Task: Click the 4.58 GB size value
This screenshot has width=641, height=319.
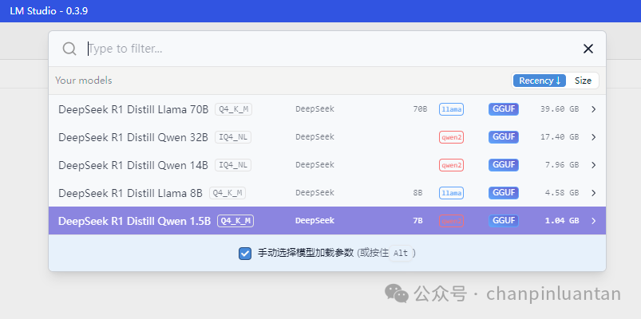Action: [x=562, y=193]
